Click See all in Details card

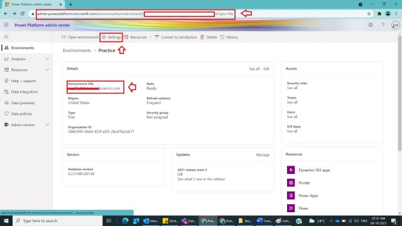pos(254,68)
